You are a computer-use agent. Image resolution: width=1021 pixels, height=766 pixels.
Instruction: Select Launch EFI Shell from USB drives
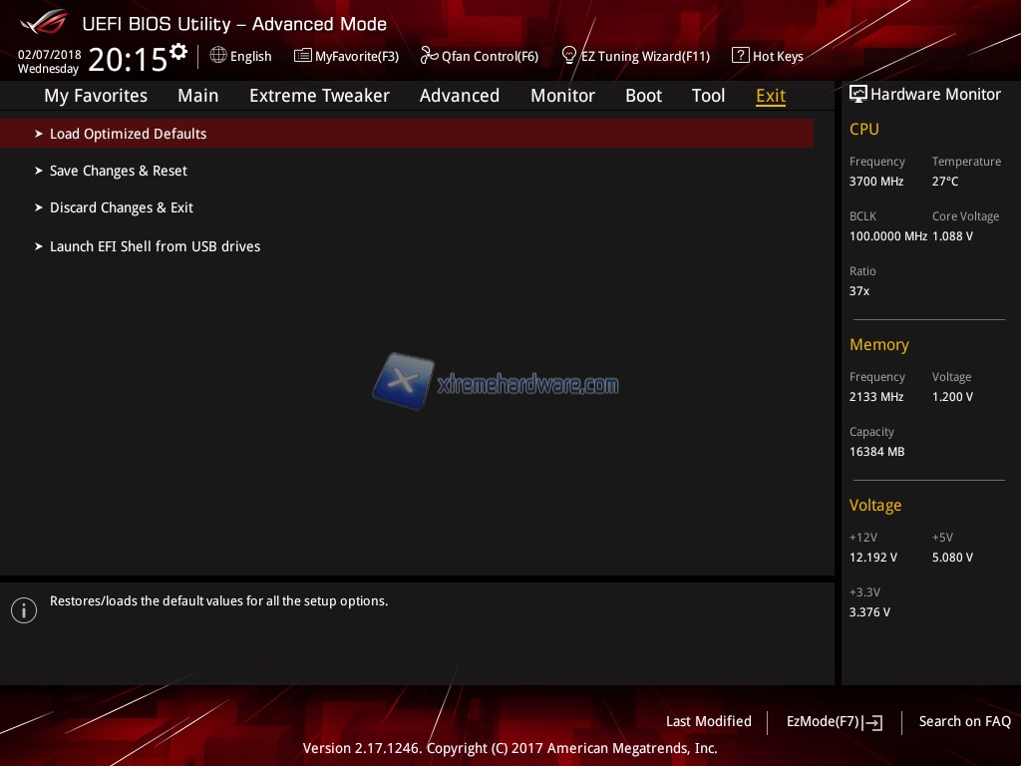pos(155,246)
